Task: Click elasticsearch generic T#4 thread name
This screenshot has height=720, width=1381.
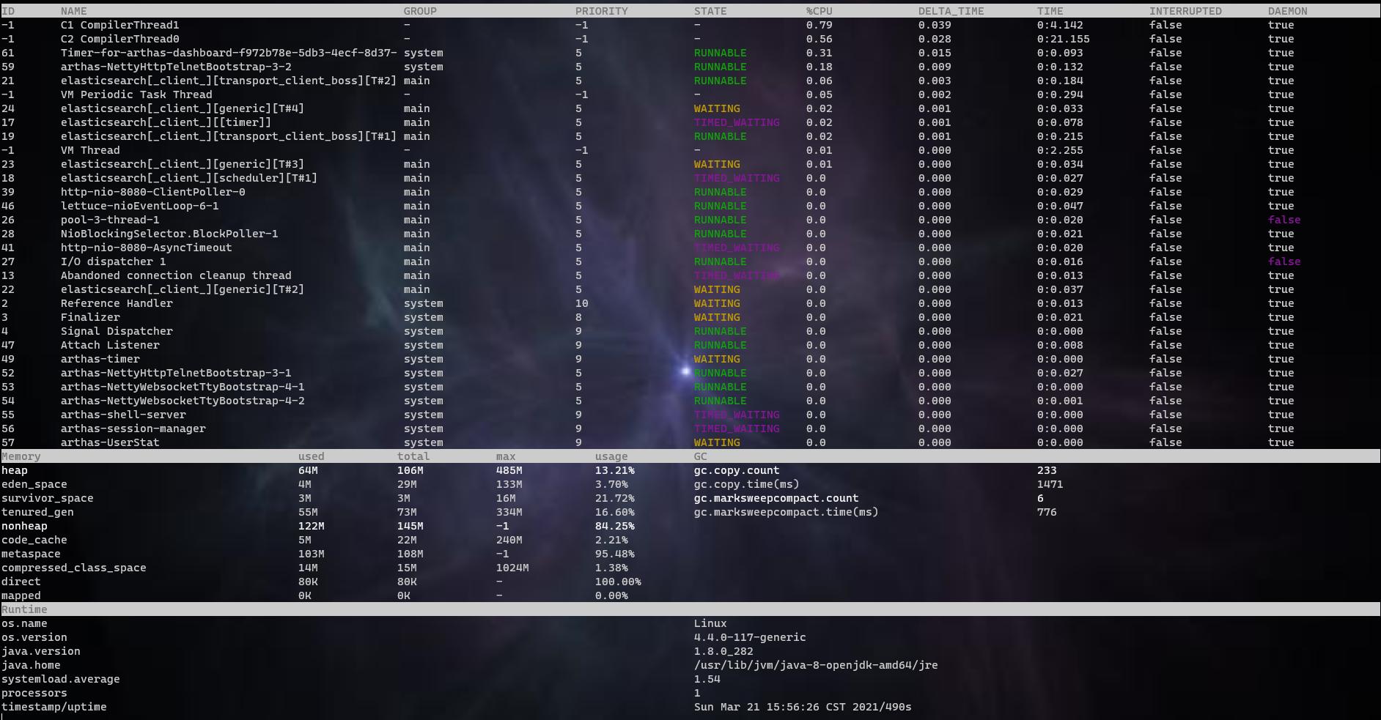Action: 183,108
